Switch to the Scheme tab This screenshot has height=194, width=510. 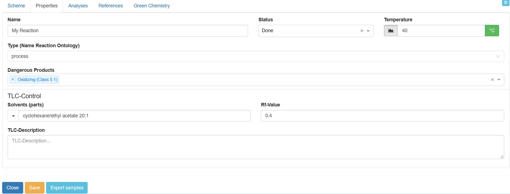click(x=16, y=6)
